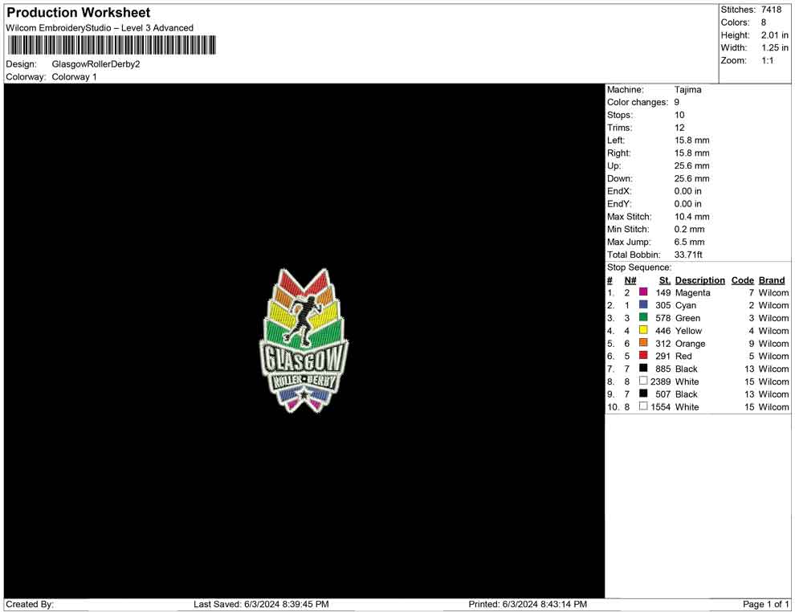This screenshot has width=795, height=612.
Task: Click the "Page 1 of 1" footer text
Action: [765, 605]
